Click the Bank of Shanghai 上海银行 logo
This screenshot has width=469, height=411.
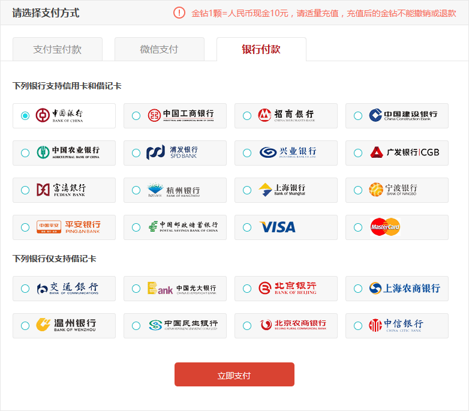(282, 190)
